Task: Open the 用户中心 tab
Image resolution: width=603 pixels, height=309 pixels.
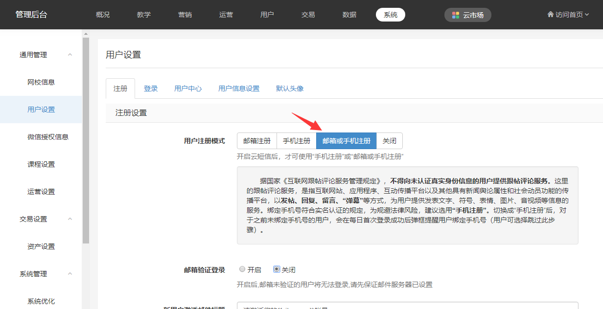Action: (x=188, y=88)
